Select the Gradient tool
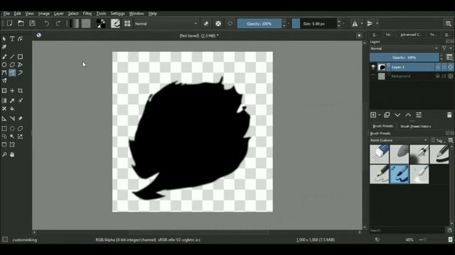The image size is (455, 255). coord(4,101)
